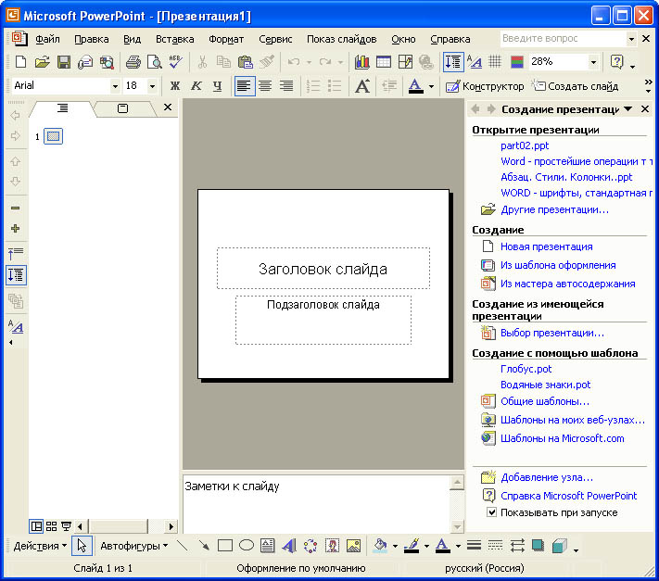Image resolution: width=659 pixels, height=581 pixels.
Task: Insert a table using the toolbar icon
Action: click(383, 62)
